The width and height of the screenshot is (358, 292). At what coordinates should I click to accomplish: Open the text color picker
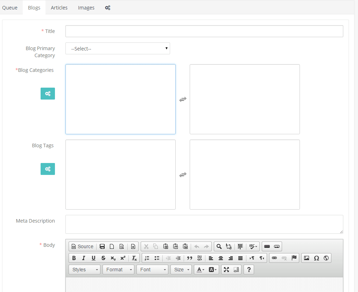[x=200, y=270]
